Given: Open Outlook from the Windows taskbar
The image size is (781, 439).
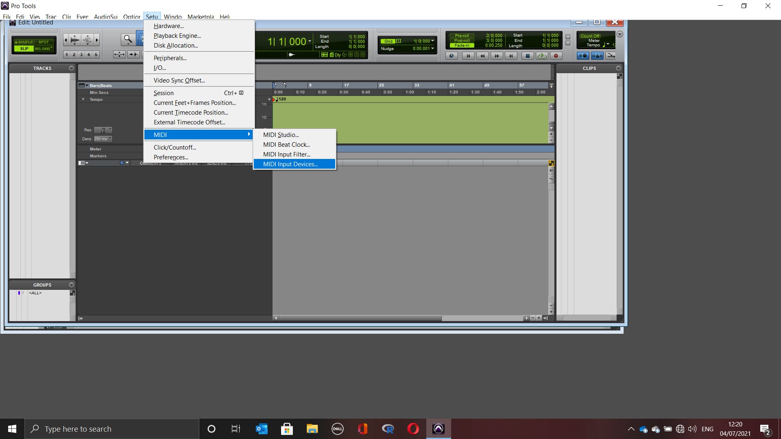Looking at the screenshot, I should pyautogui.click(x=261, y=429).
